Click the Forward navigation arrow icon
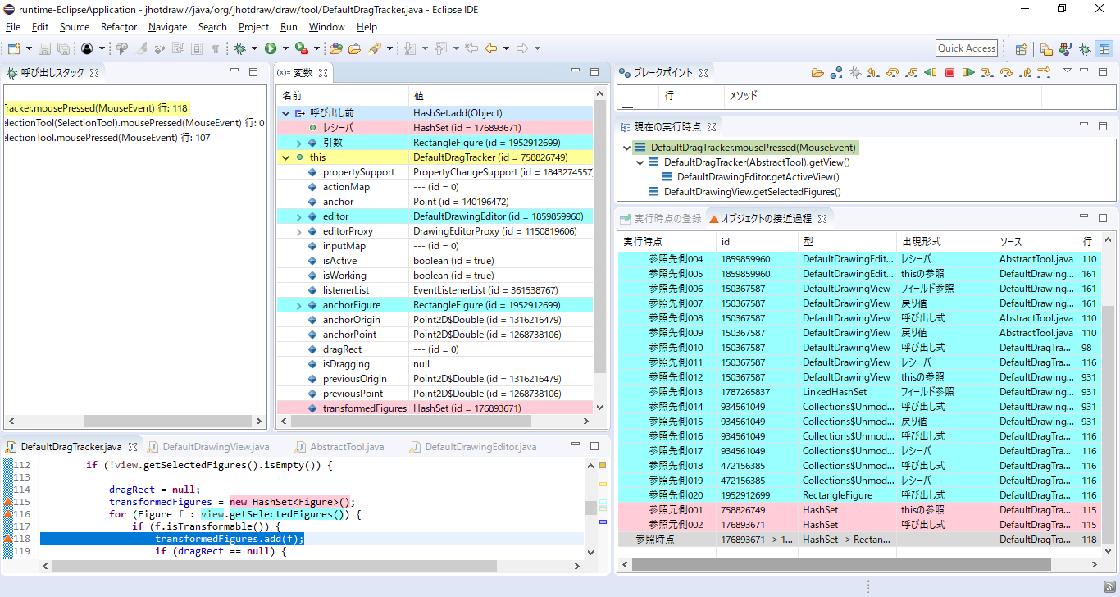 pos(521,48)
